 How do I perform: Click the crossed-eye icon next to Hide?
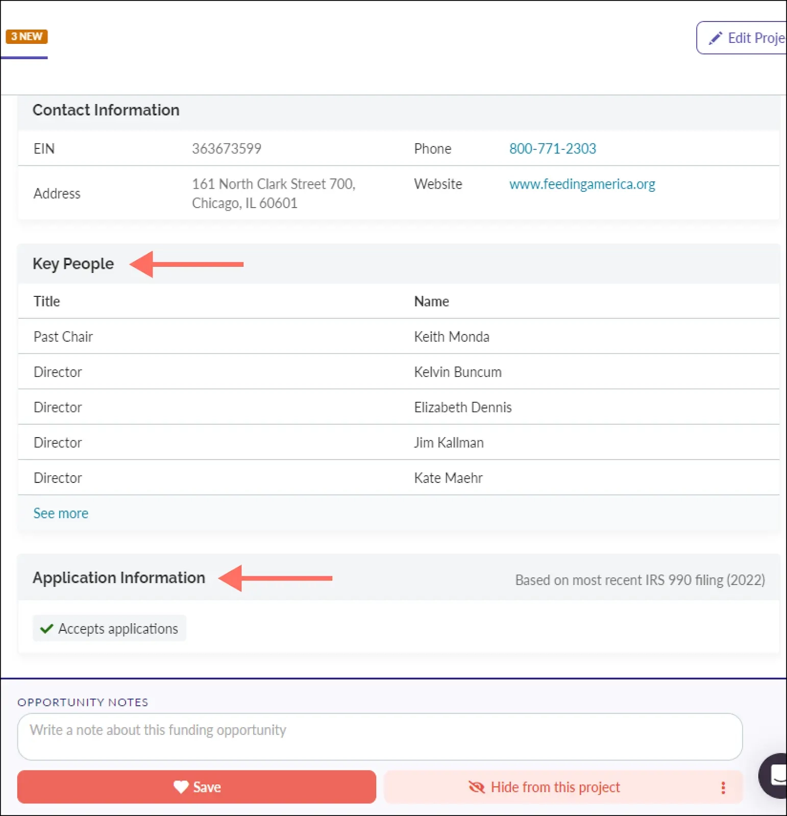tap(477, 787)
